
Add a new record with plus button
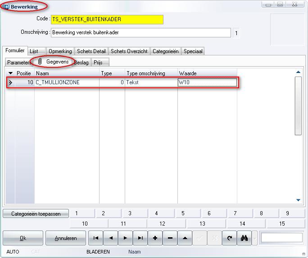(x=155, y=238)
